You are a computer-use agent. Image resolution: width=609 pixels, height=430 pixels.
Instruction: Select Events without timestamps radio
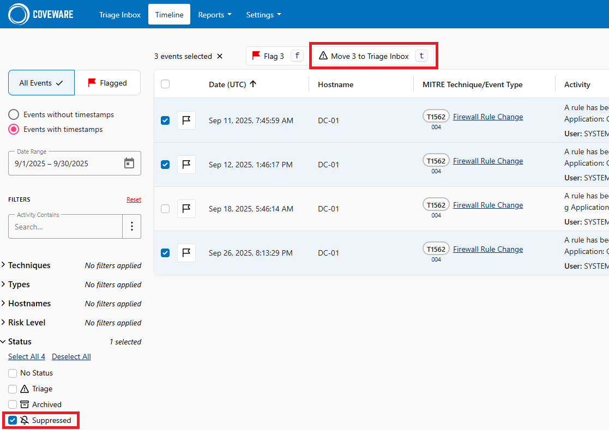tap(14, 114)
